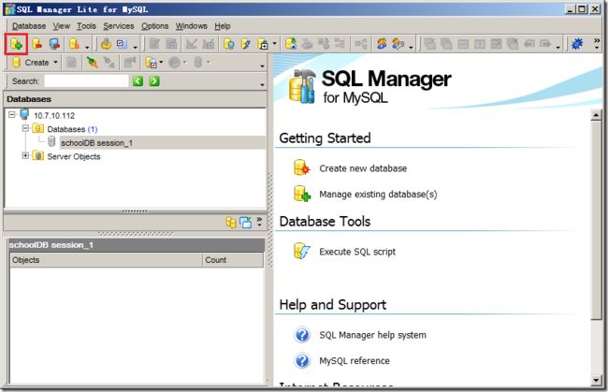Click the Connect to Database plug icon
The width and height of the screenshot is (608, 392).
(x=106, y=44)
